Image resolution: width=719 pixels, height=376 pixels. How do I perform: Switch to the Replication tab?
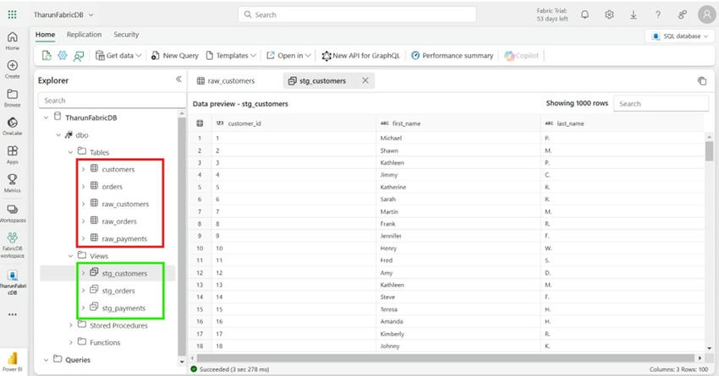84,35
